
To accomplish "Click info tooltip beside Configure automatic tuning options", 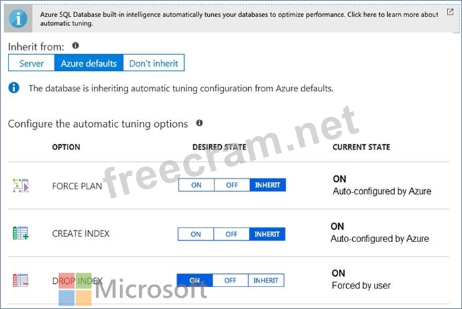I will coord(199,123).
